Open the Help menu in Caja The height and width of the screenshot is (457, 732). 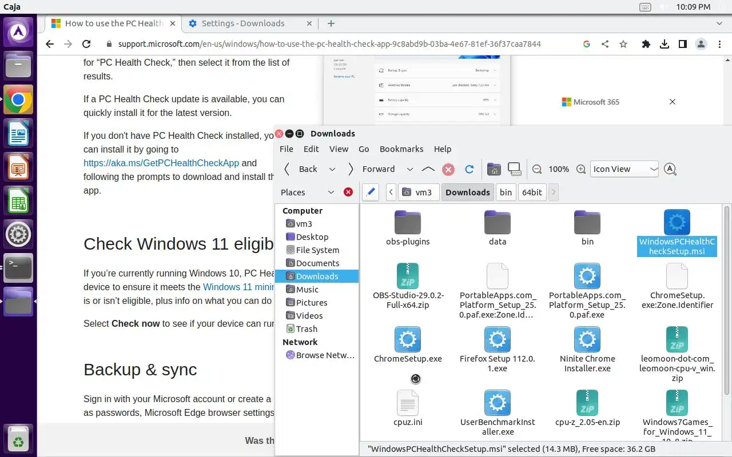[x=443, y=149]
